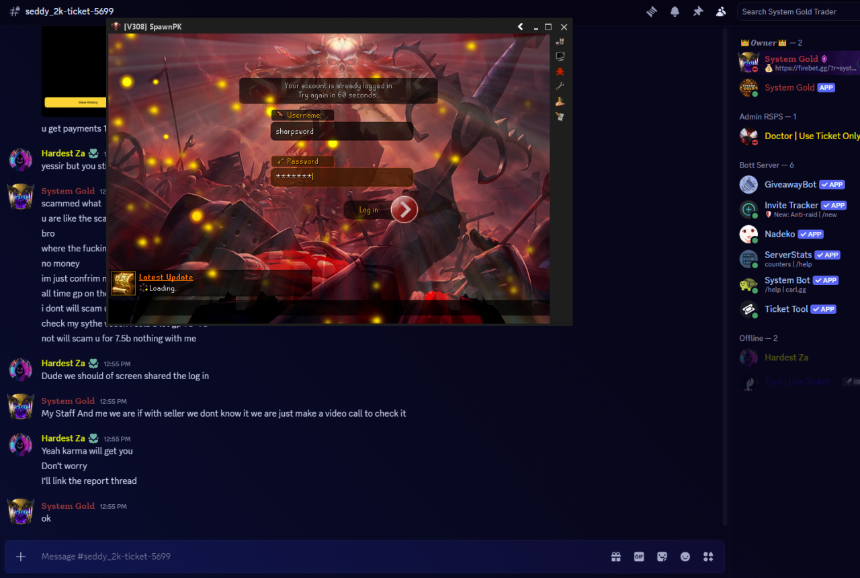
Task: Click the Username field containing sharpsword
Action: pos(342,131)
